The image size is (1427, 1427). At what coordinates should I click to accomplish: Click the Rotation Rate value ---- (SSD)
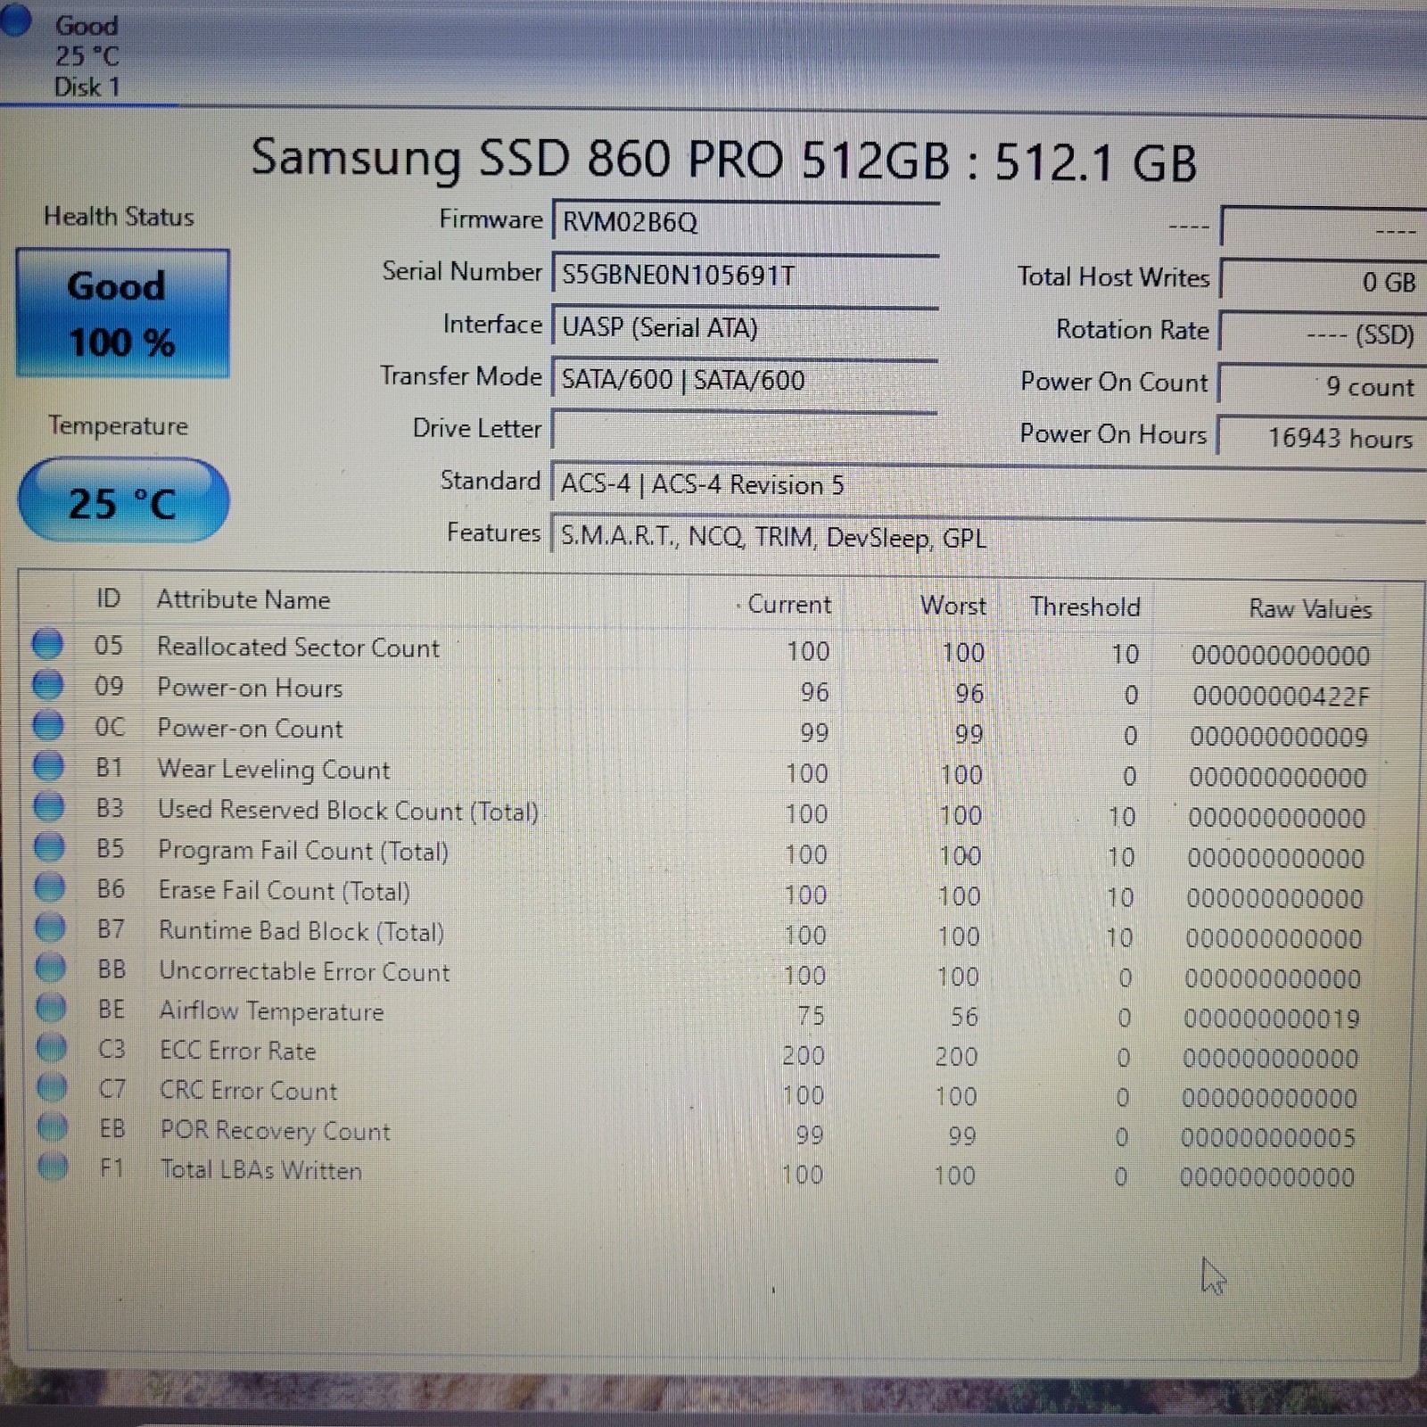(1323, 334)
